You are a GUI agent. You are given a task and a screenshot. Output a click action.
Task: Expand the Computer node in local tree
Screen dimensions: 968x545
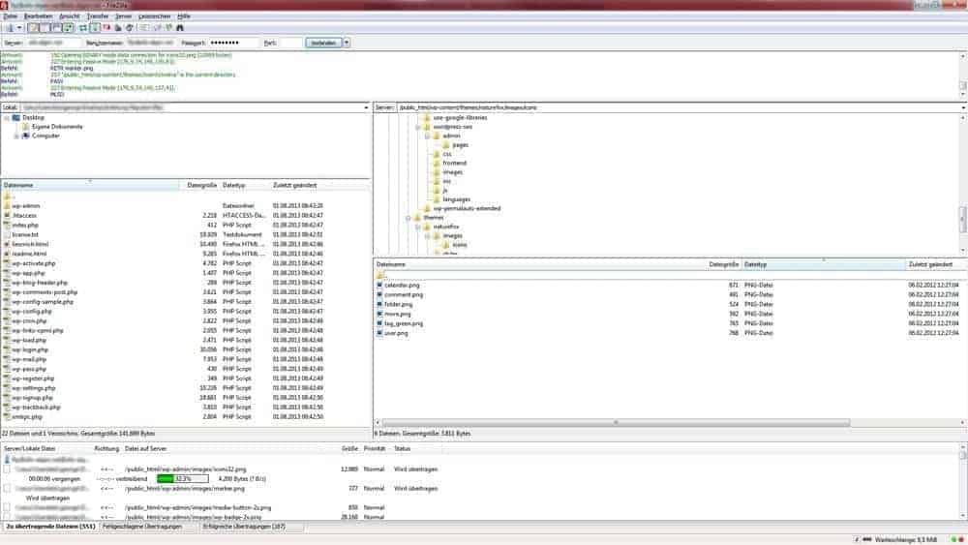(x=16, y=136)
